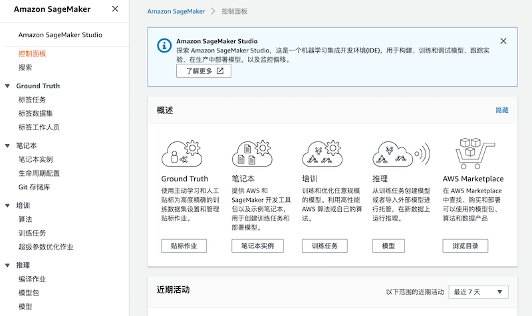Click the Ground Truth card heading
This screenshot has width=532, height=316.
[x=185, y=179]
